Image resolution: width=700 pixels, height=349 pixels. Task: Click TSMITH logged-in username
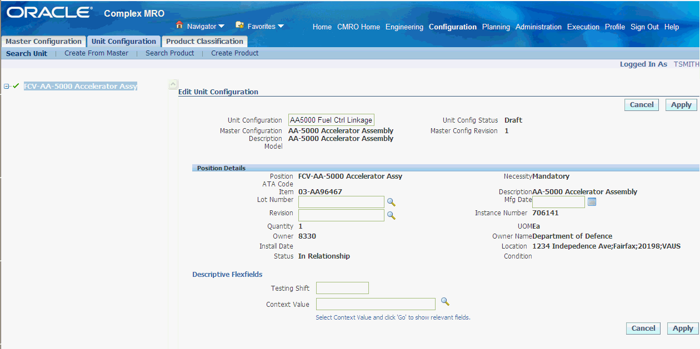[686, 64]
